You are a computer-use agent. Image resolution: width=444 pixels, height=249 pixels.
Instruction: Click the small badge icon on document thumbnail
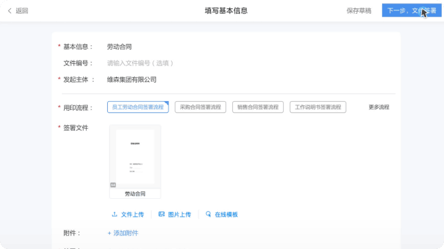(113, 185)
